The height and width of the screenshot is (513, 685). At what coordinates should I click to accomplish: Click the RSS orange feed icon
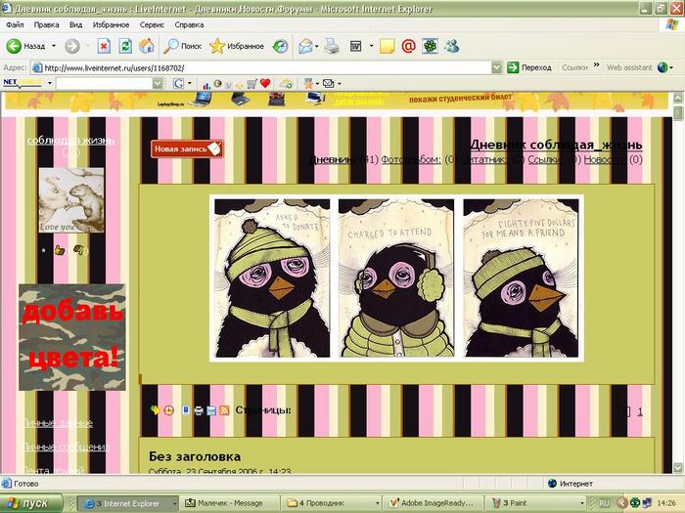[224, 410]
